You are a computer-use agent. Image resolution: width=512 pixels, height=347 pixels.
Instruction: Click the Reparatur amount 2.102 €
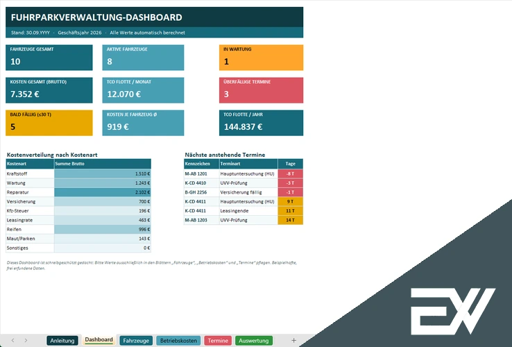click(142, 192)
